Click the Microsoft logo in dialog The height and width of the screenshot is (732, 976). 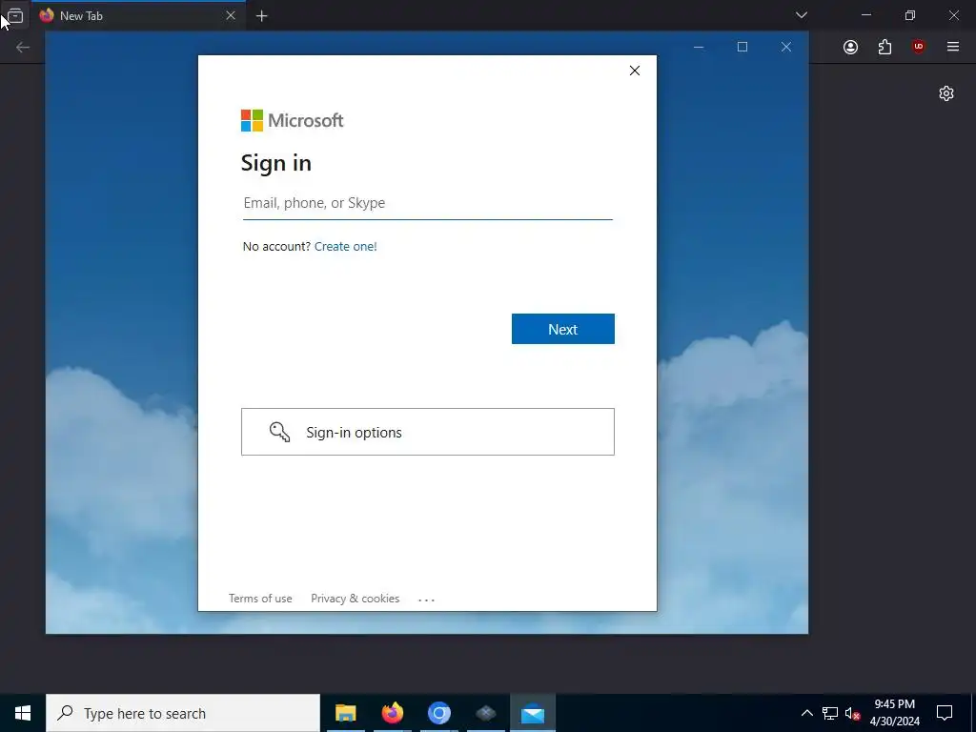(292, 121)
